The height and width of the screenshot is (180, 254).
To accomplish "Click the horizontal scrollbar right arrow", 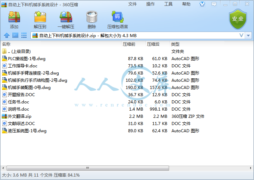I will point(251,168).
